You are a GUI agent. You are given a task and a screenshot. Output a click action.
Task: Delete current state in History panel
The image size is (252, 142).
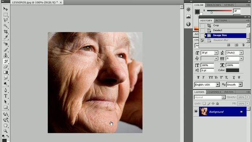point(243,45)
